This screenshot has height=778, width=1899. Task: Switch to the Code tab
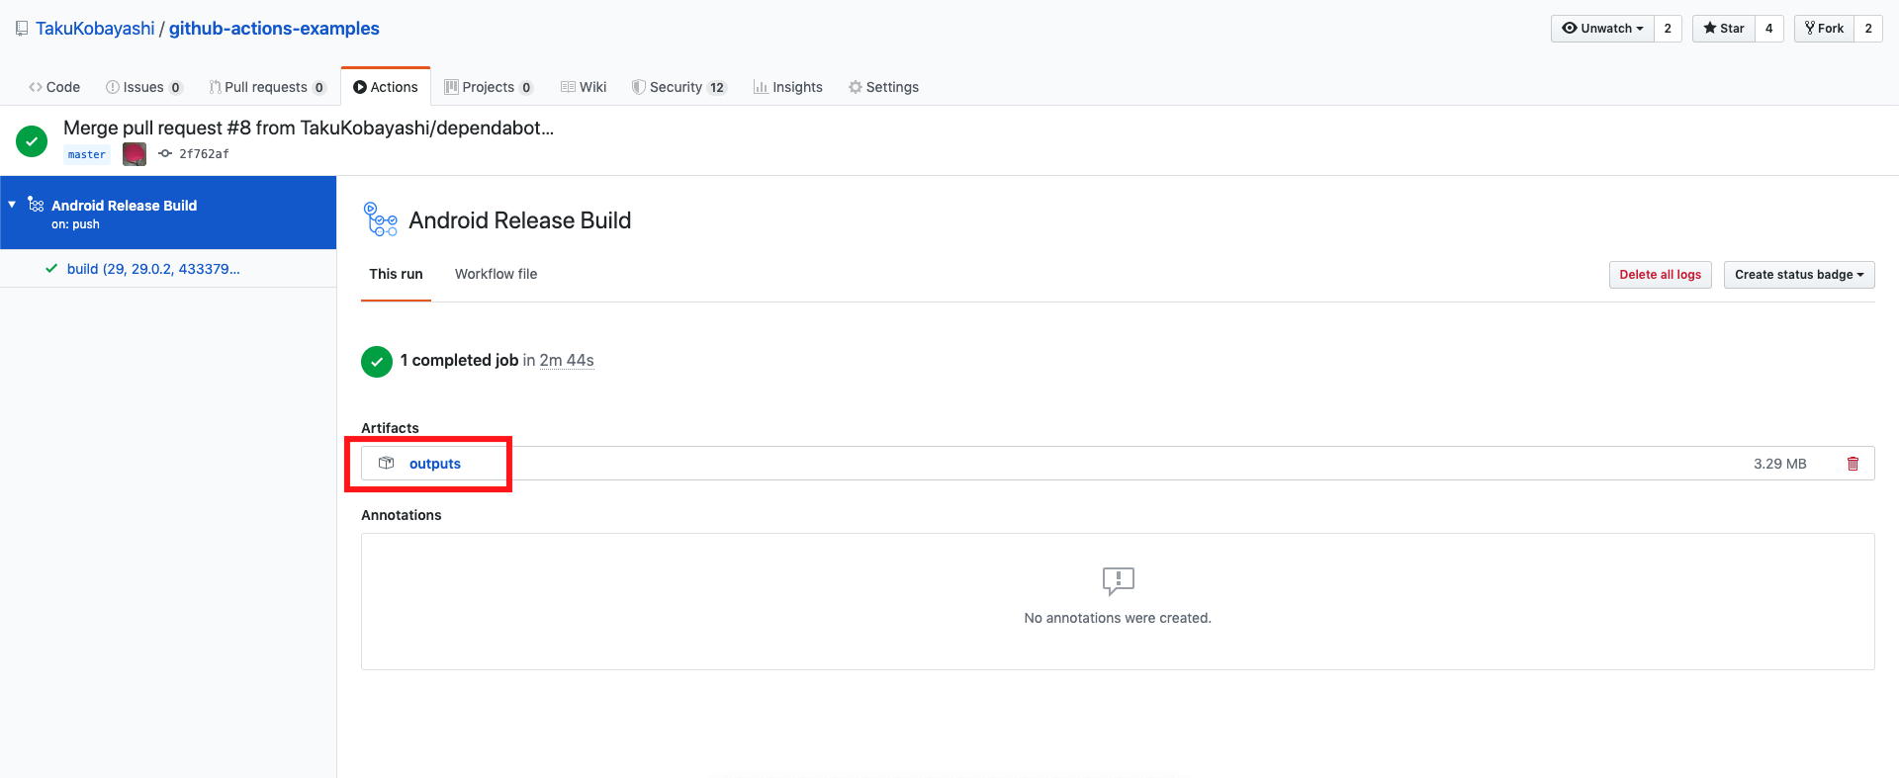click(54, 87)
